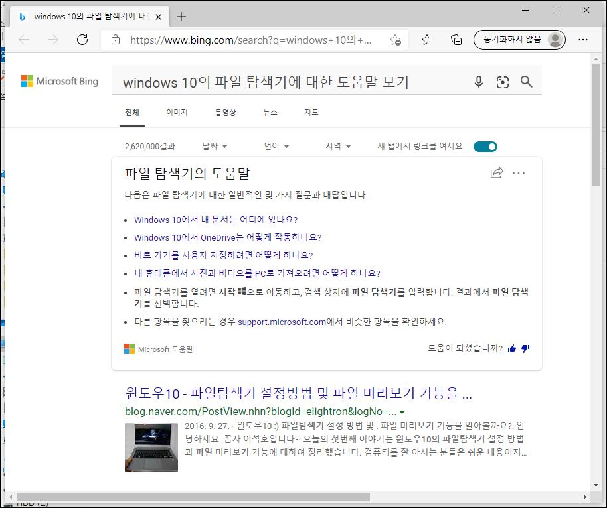Open the Favorites list icon

pos(427,39)
